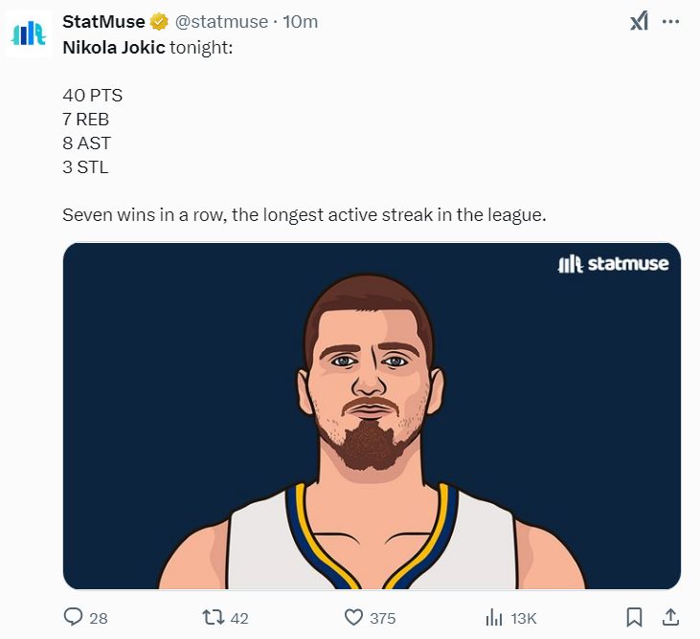Open the tweet via 10m timestamp

(301, 22)
